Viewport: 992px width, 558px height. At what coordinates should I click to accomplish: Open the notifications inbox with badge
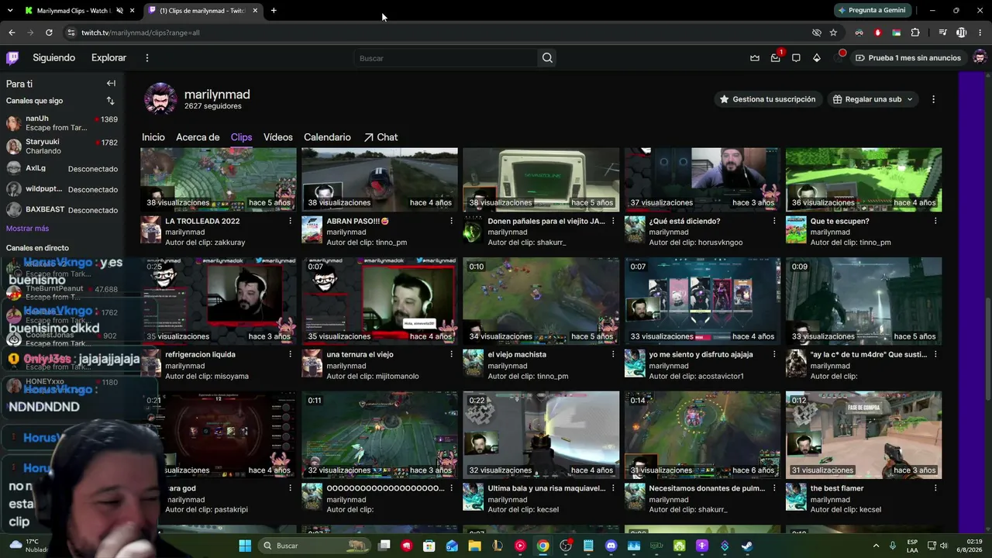(775, 58)
